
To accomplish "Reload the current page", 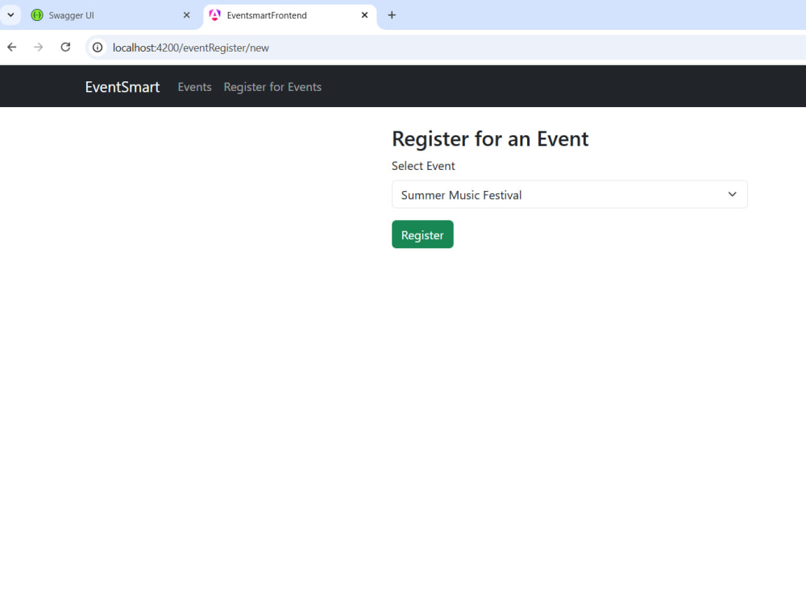I will click(65, 48).
